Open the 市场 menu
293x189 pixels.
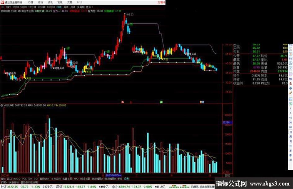coord(40,2)
